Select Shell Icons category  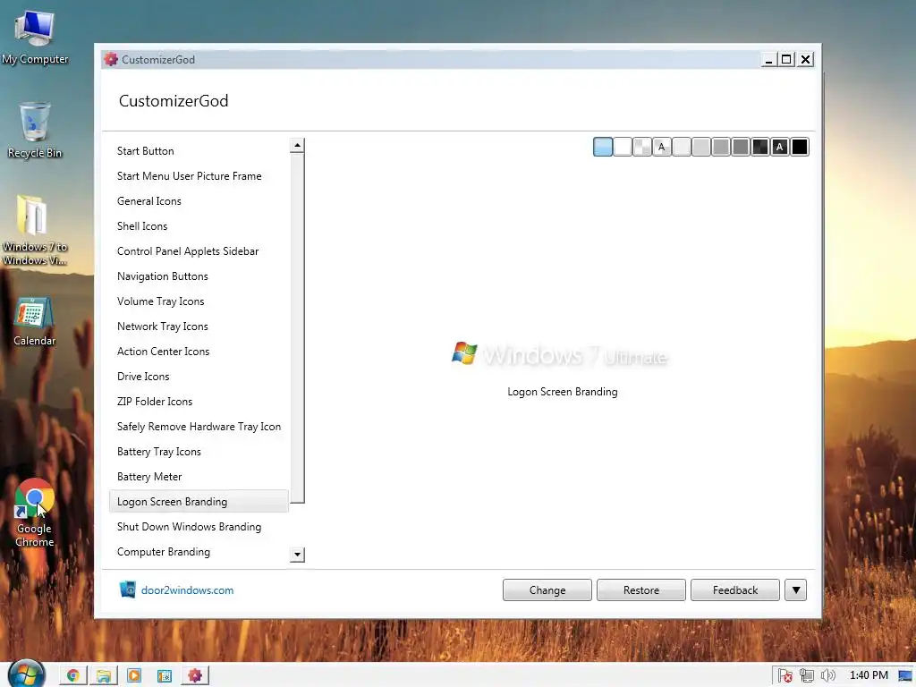[x=199, y=226]
